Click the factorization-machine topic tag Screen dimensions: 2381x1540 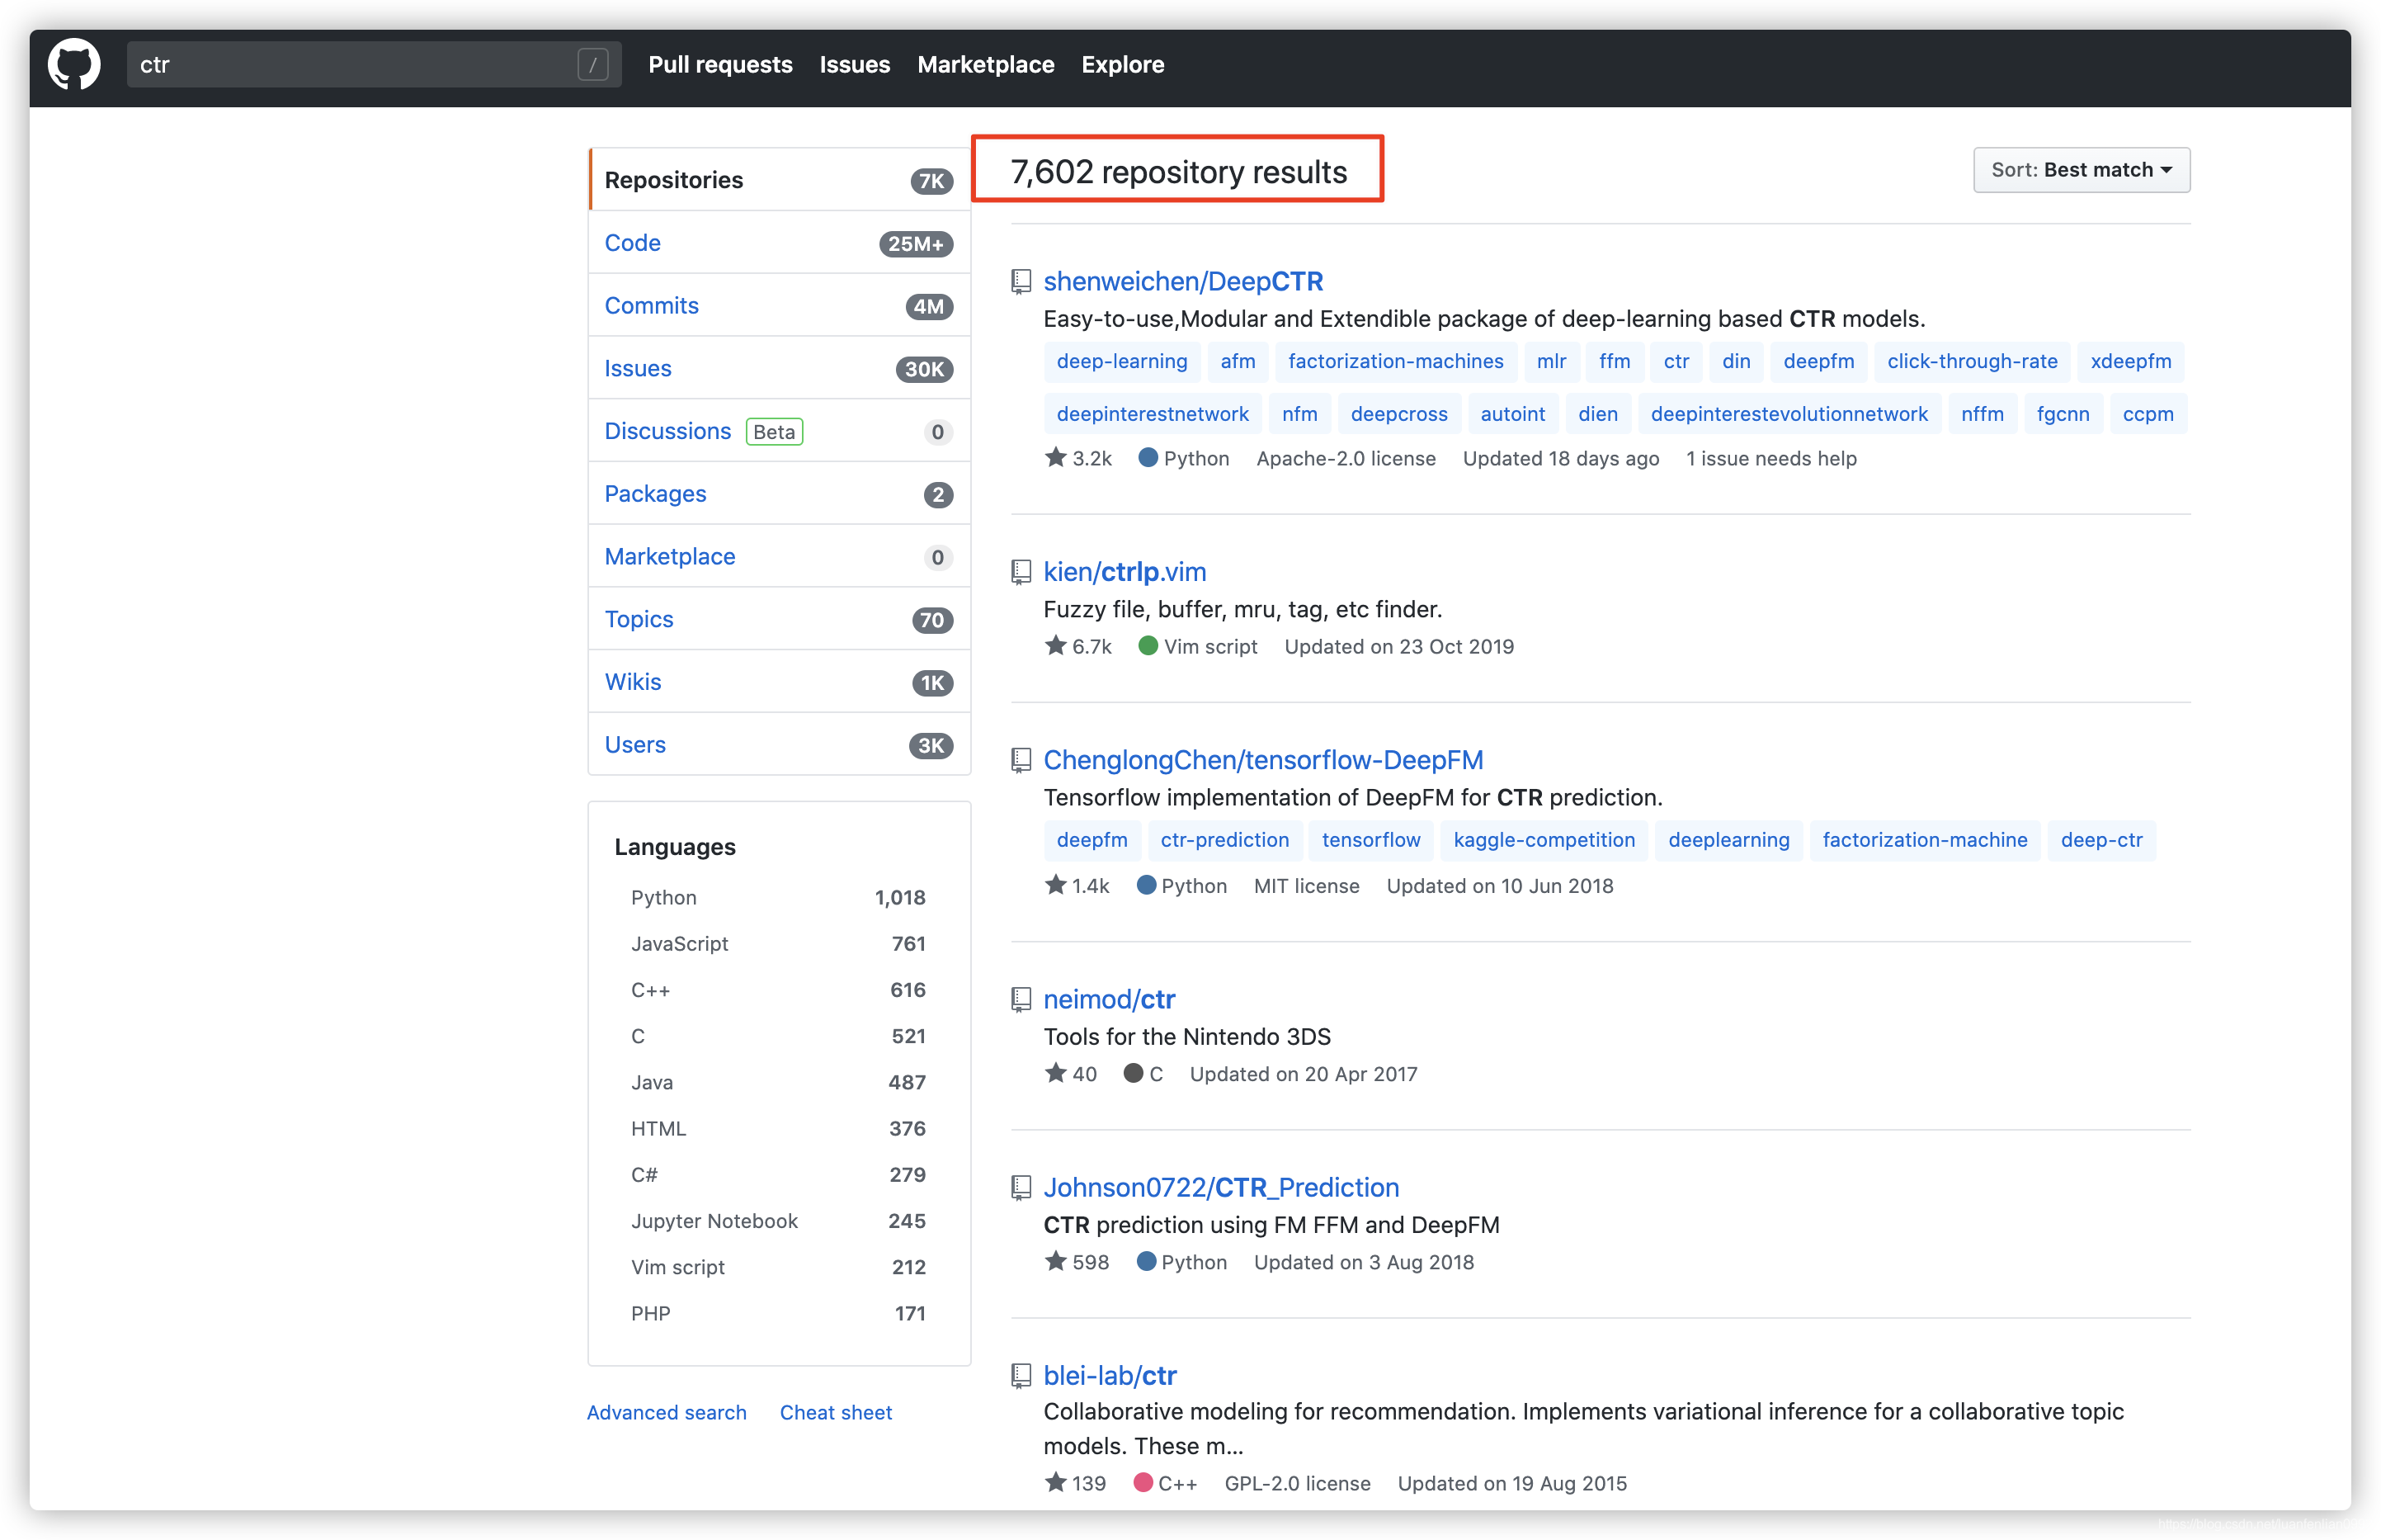pyautogui.click(x=1926, y=840)
